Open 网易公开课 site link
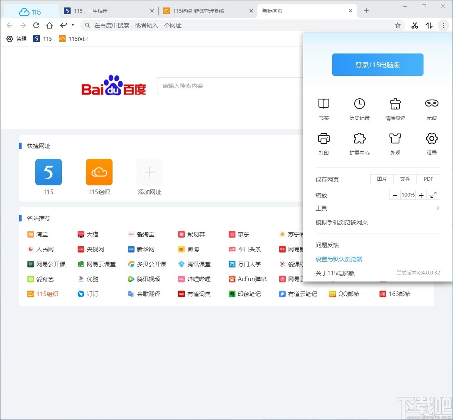 point(47,264)
